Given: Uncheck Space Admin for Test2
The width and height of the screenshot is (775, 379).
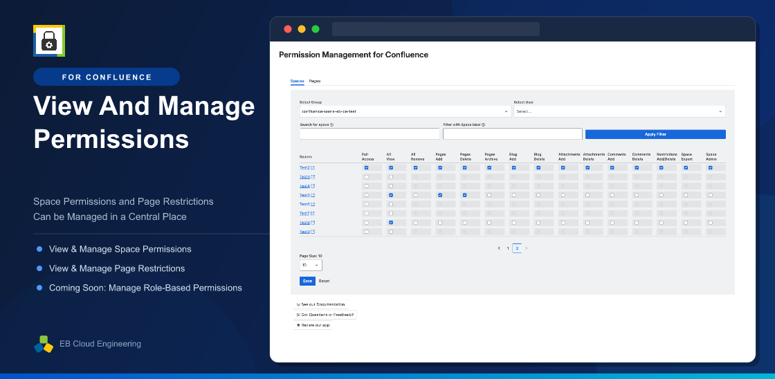Looking at the screenshot, I should (x=710, y=168).
